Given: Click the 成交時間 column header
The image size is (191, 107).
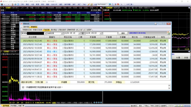Looking at the screenshot, I should (x=33, y=37).
